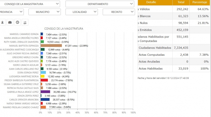
Task: Click Manuel Baptista Espinoza's tan bar
Action: click(51, 46)
